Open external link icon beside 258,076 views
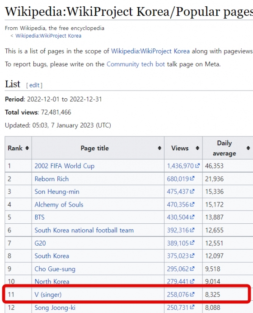253x313 pixels. (192, 294)
